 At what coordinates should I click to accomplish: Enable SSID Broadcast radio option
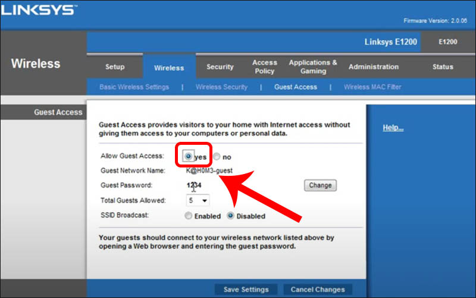(188, 216)
